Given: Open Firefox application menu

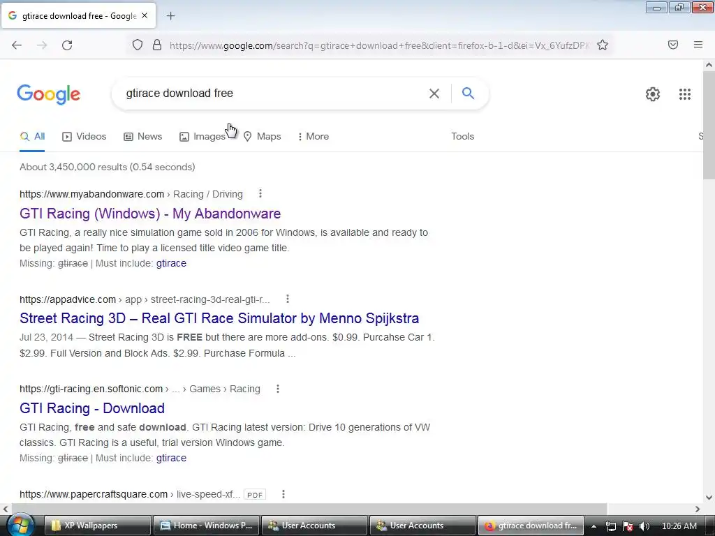Looking at the screenshot, I should tap(698, 45).
